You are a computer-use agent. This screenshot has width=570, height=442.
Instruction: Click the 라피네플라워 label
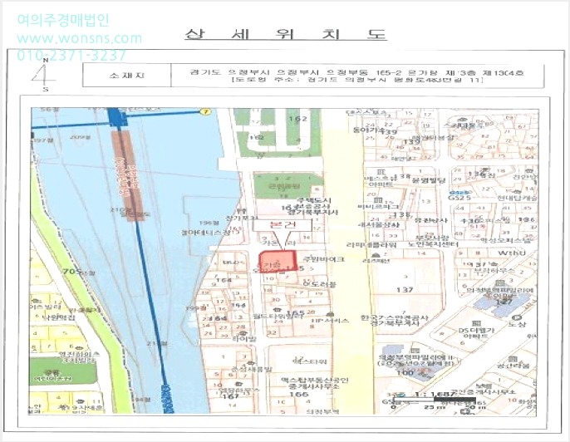tap(371, 244)
